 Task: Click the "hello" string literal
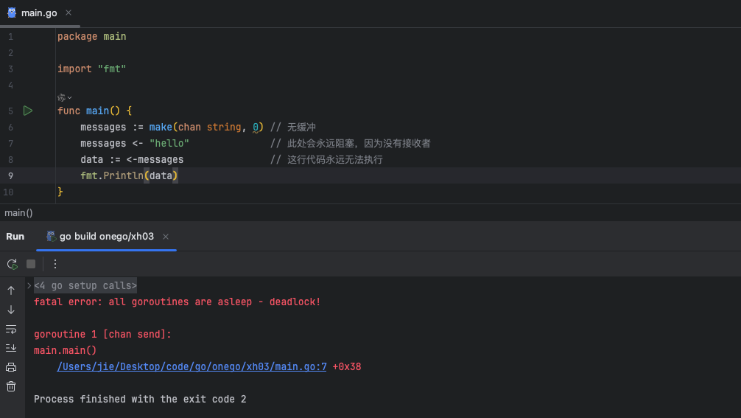point(169,143)
